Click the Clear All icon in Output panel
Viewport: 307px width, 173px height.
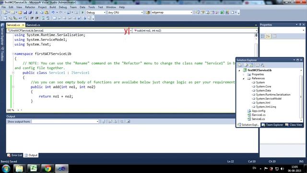click(x=121, y=122)
